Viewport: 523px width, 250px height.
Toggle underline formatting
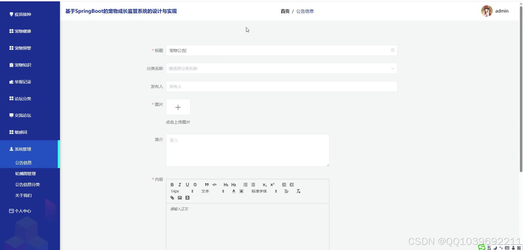pos(187,185)
